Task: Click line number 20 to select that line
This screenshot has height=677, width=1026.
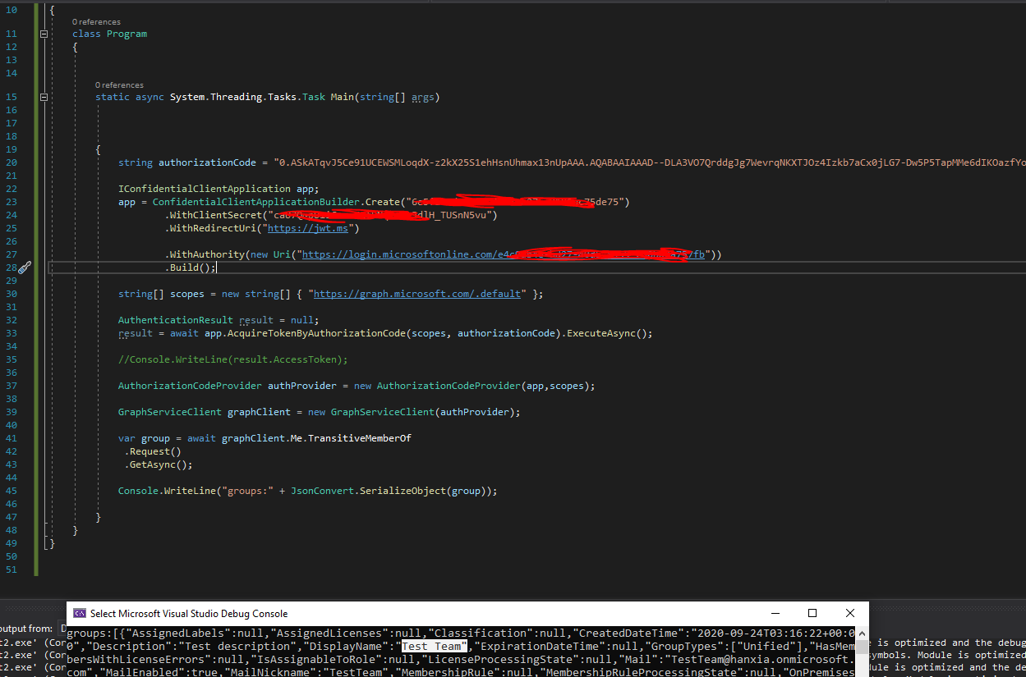Action: (x=11, y=162)
